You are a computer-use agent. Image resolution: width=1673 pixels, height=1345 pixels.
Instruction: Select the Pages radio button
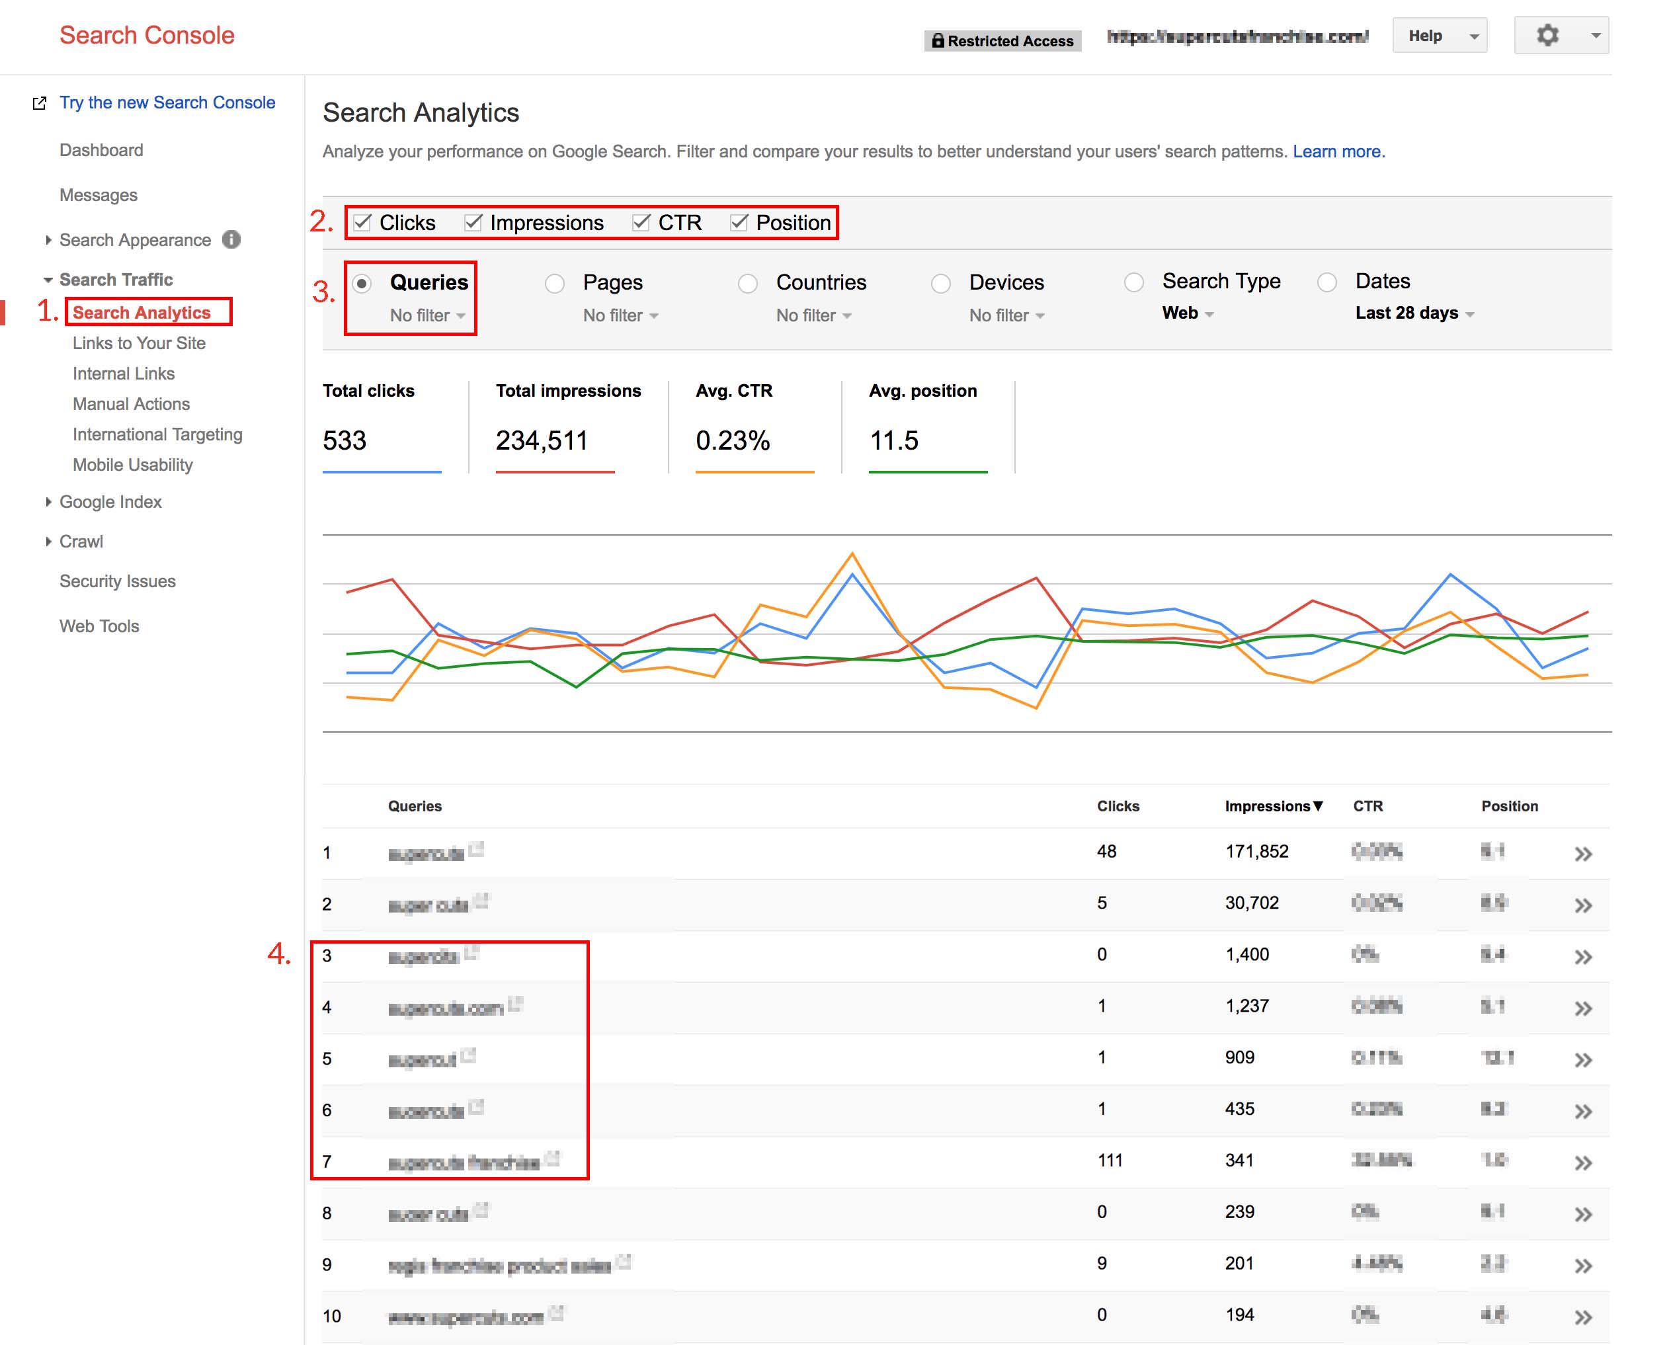click(x=555, y=283)
